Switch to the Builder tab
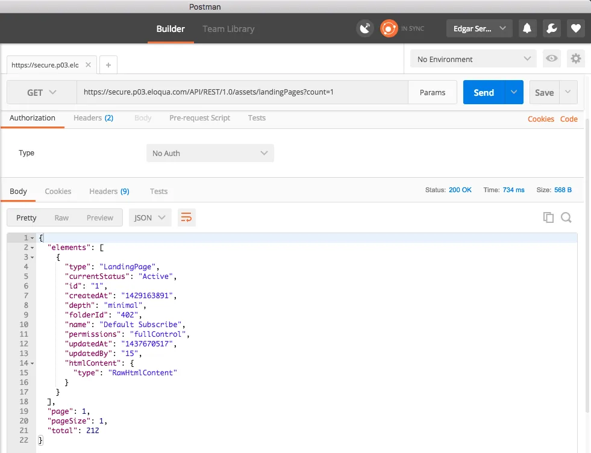Image resolution: width=591 pixels, height=453 pixels. [x=170, y=29]
